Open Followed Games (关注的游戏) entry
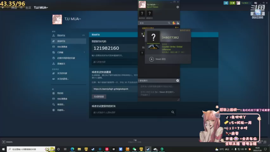This screenshot has height=152, width=270. coord(69,79)
